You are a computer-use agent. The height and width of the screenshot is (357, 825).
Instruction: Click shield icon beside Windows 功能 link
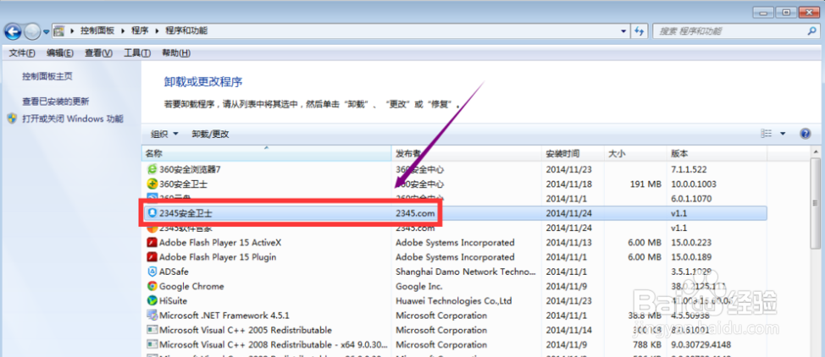click(x=13, y=118)
